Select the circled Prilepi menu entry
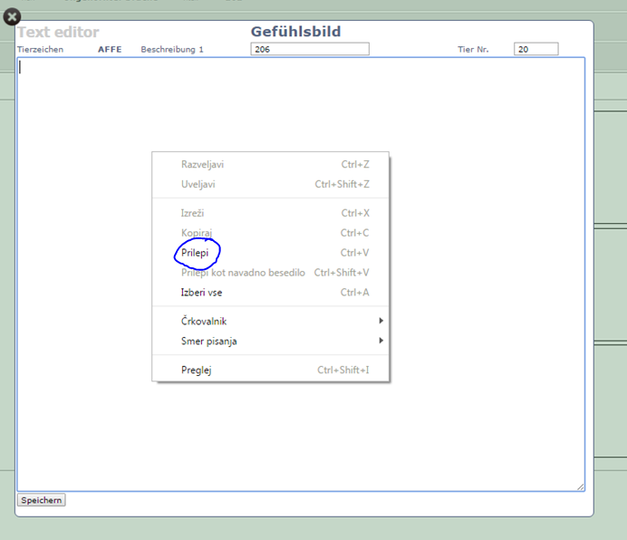The height and width of the screenshot is (540, 627). [195, 253]
